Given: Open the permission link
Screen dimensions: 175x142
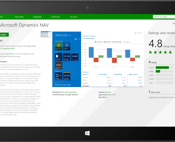Looking at the screenshot, I should coord(10,54).
